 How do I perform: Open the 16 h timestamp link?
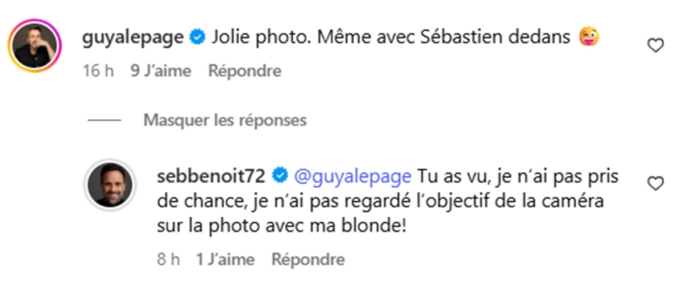pos(98,71)
